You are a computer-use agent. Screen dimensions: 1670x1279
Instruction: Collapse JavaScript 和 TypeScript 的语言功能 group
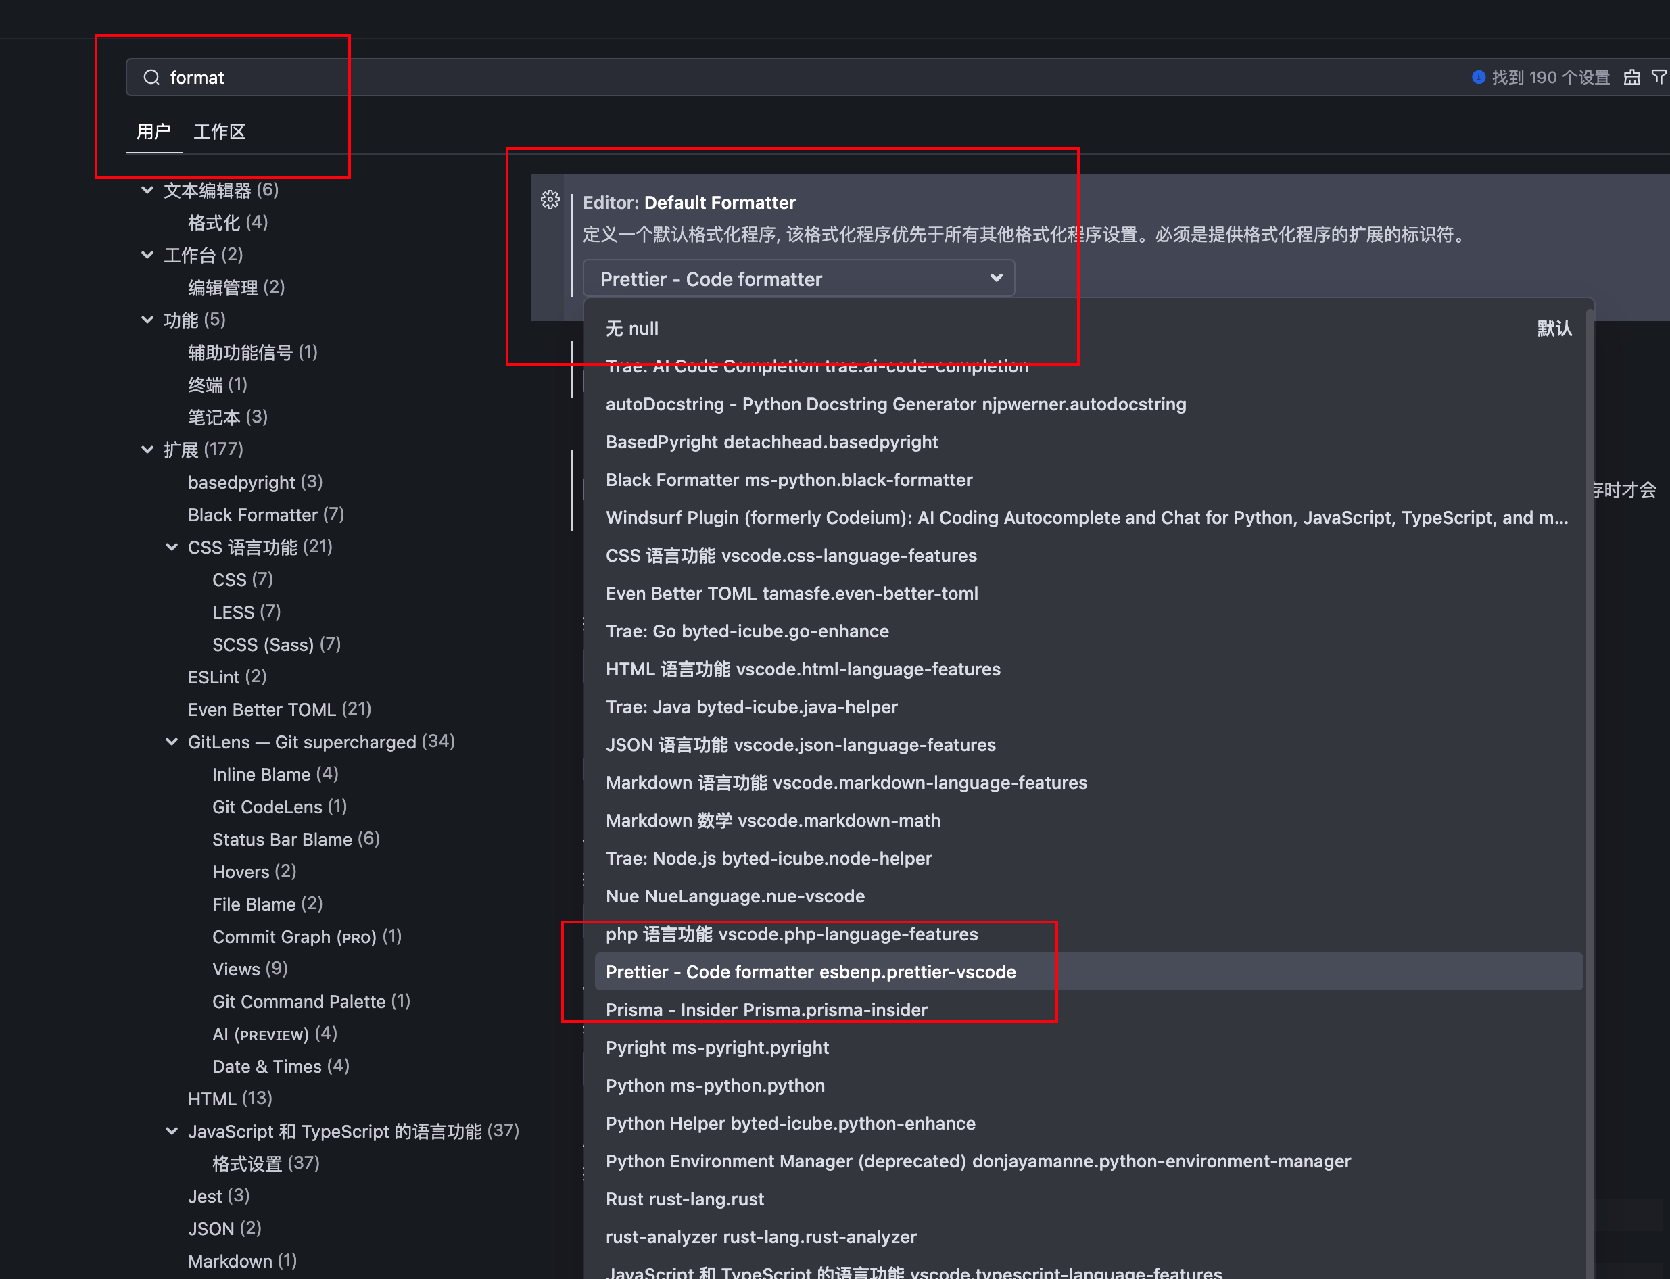point(172,1132)
